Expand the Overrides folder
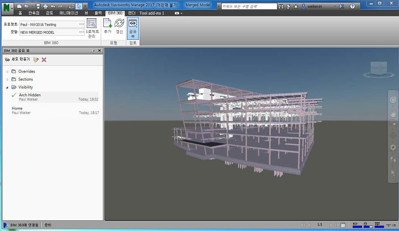The image size is (399, 231). click(7, 72)
